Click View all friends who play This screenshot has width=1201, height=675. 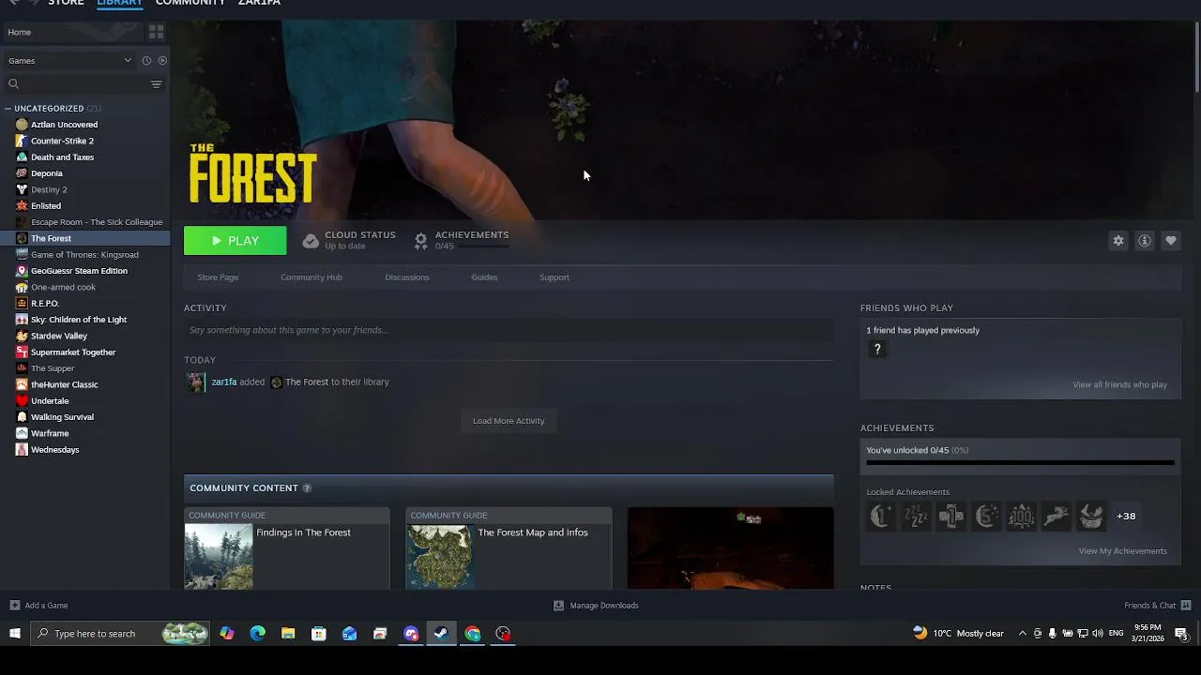1120,385
